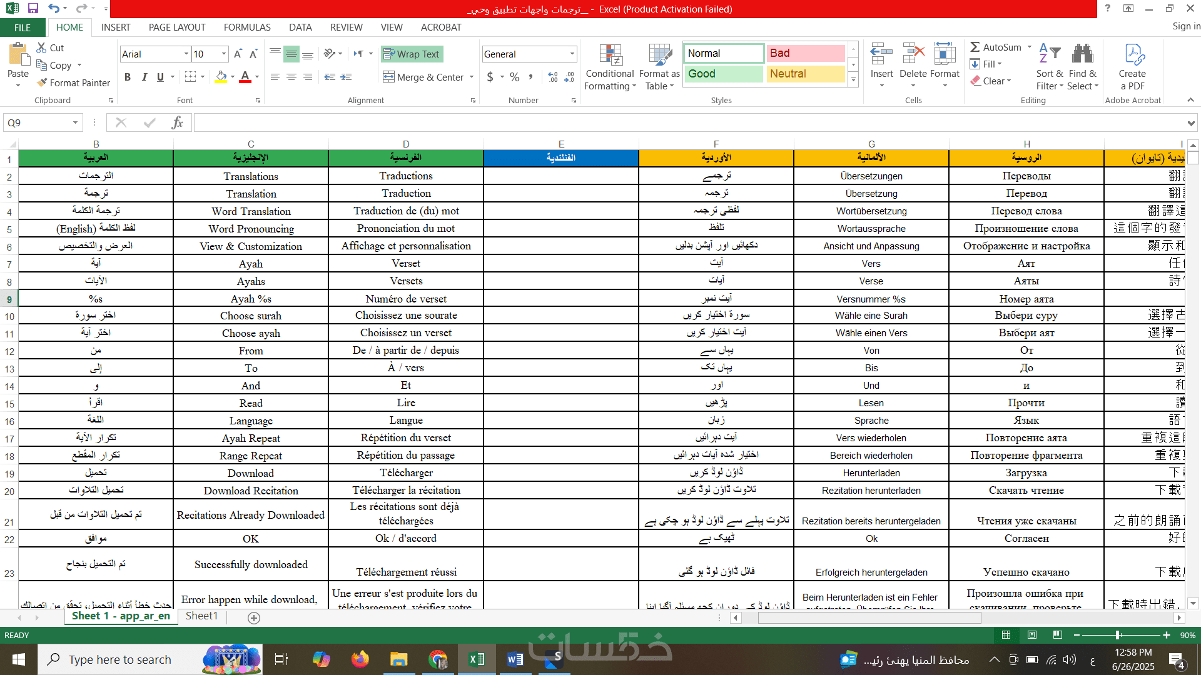Viewport: 1201px width, 675px height.
Task: Click the zoom slider handle
Action: click(1117, 635)
